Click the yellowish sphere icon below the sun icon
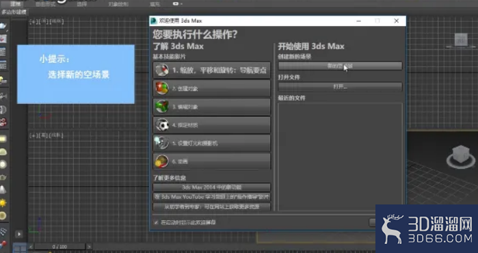The image size is (478, 253). [3, 215]
